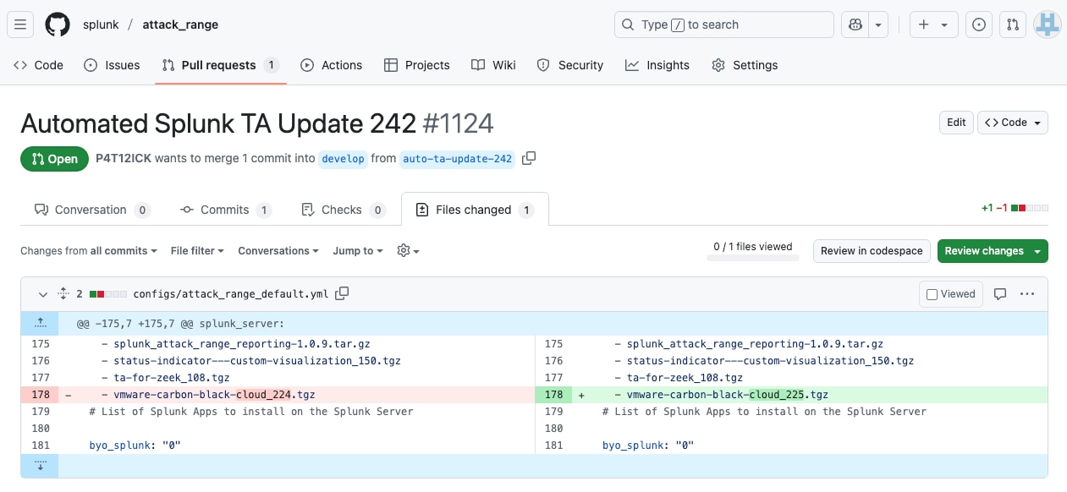This screenshot has height=492, width=1067.
Task: Open the Actions tab
Action: point(331,65)
